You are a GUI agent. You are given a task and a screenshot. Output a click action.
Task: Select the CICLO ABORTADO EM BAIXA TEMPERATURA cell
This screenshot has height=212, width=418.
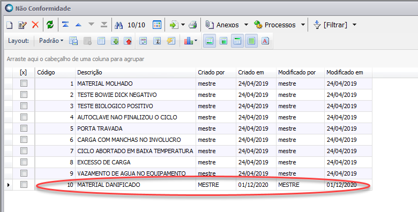(136, 151)
